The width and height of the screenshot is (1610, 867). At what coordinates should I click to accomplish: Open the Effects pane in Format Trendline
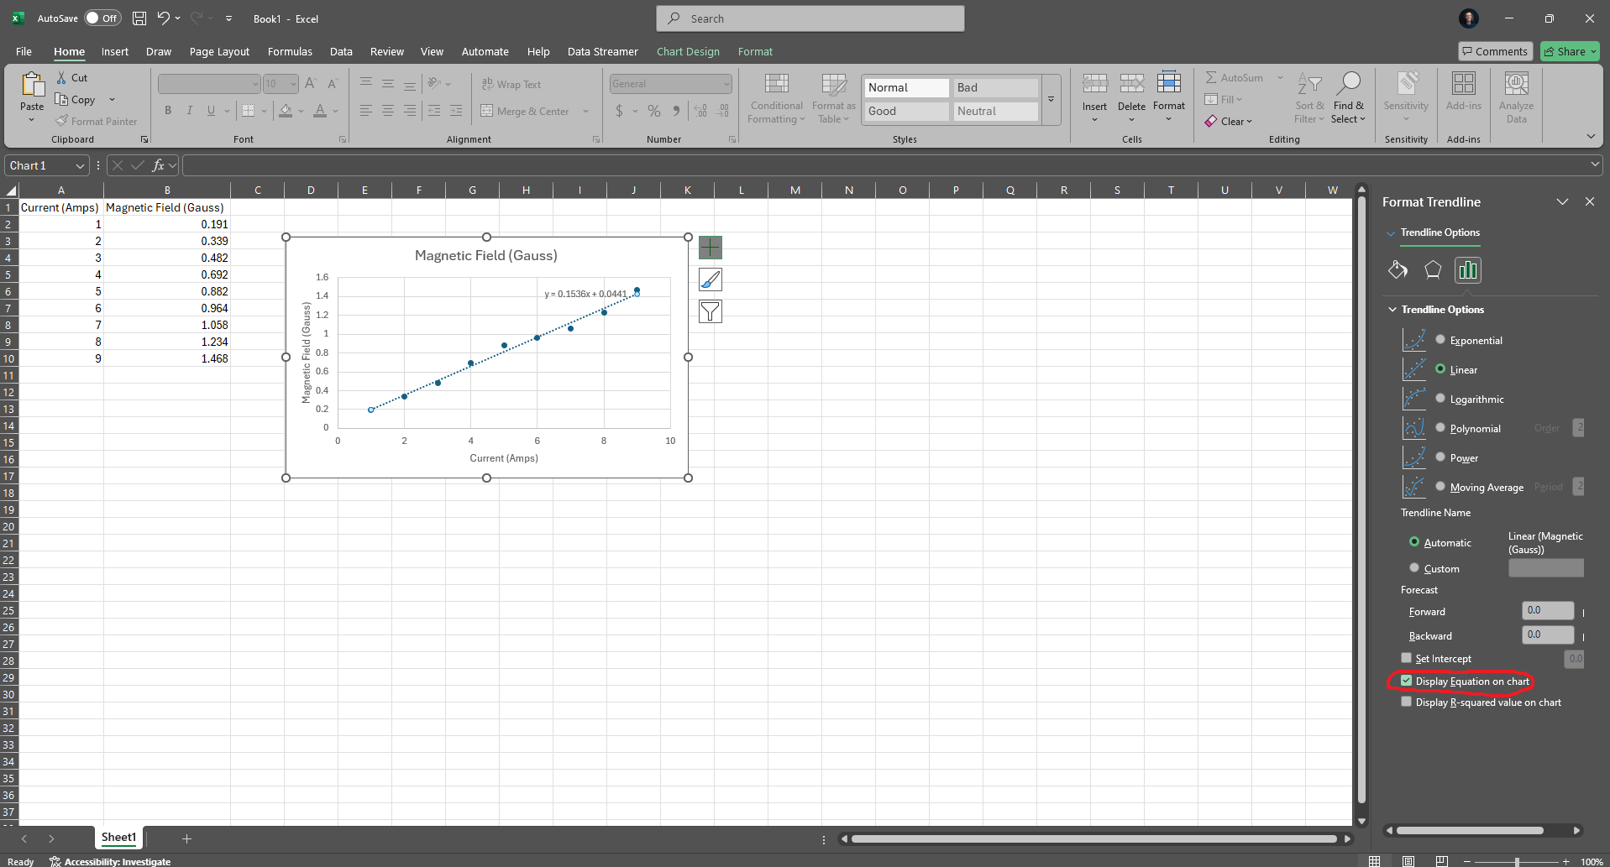1433,269
